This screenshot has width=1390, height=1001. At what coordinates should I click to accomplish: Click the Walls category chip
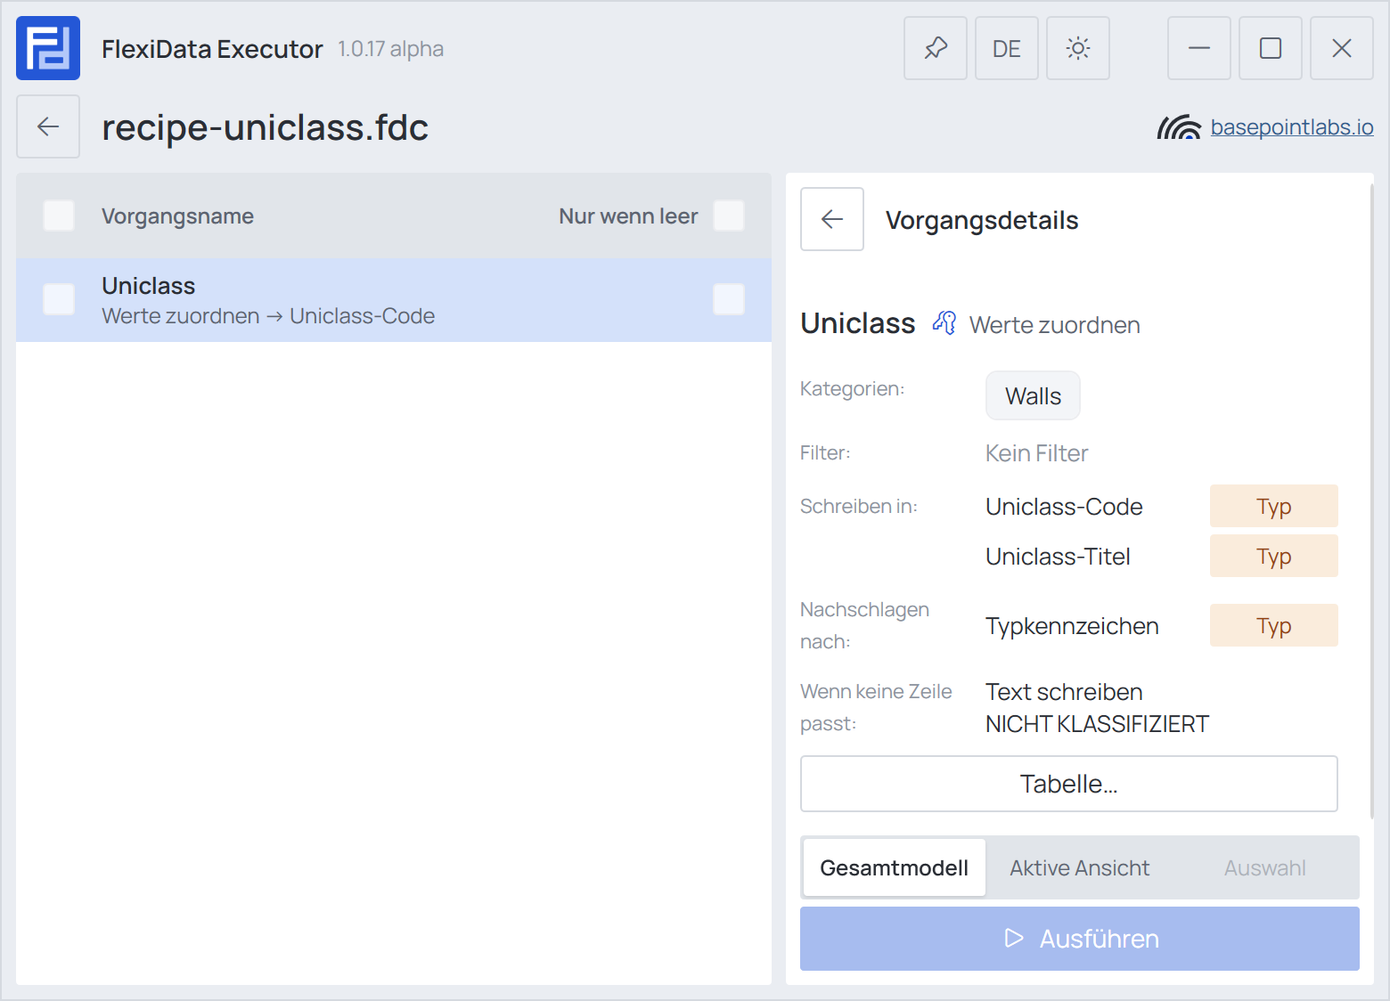point(1034,395)
